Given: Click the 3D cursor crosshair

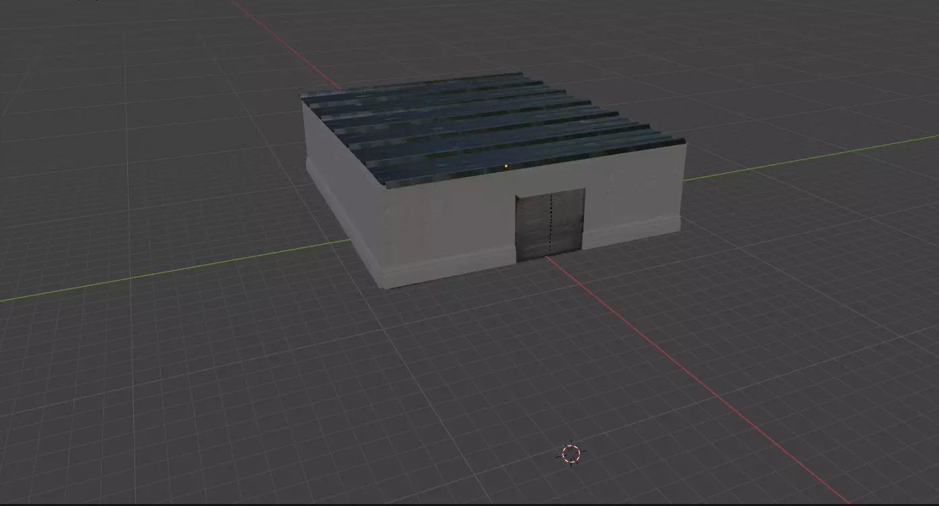Looking at the screenshot, I should pos(571,454).
